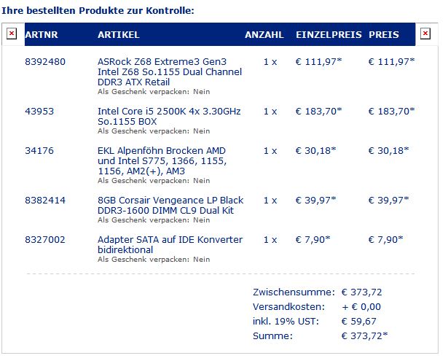The height and width of the screenshot is (361, 448).
Task: Select article number 43953
Action: coord(39,112)
